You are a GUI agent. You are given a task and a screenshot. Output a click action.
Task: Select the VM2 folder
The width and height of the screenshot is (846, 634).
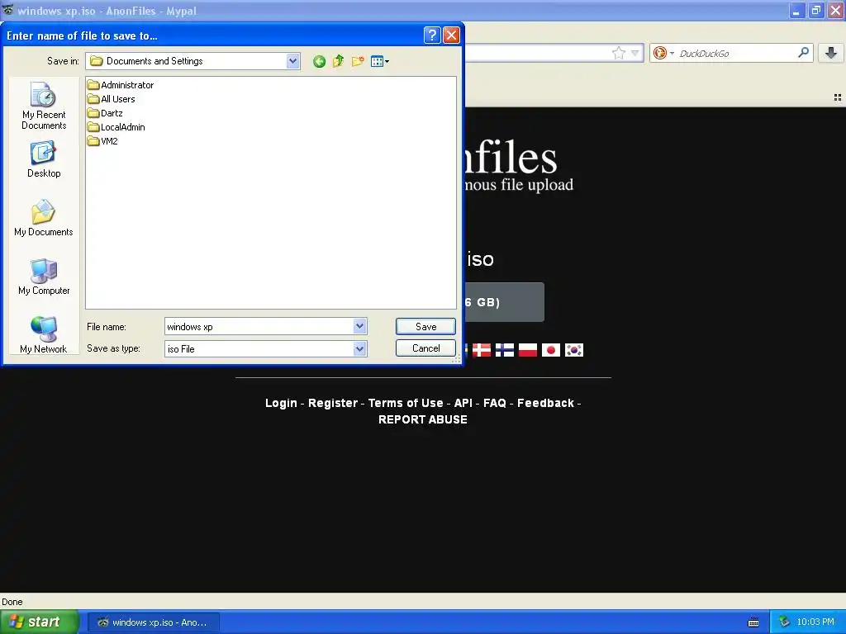click(x=102, y=141)
